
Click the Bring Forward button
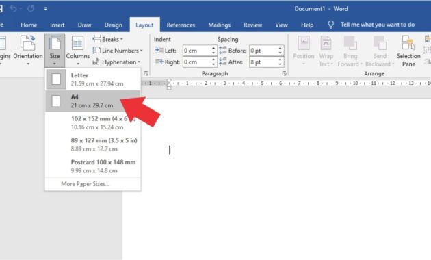click(350, 51)
